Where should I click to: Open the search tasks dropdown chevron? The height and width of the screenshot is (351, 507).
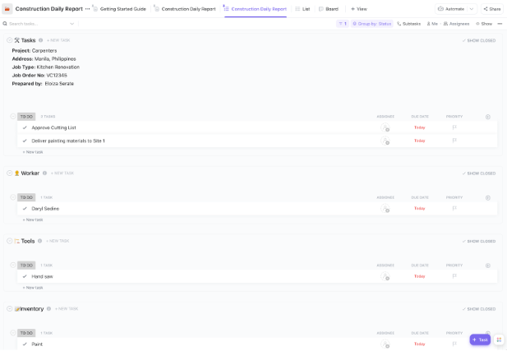tap(71, 24)
